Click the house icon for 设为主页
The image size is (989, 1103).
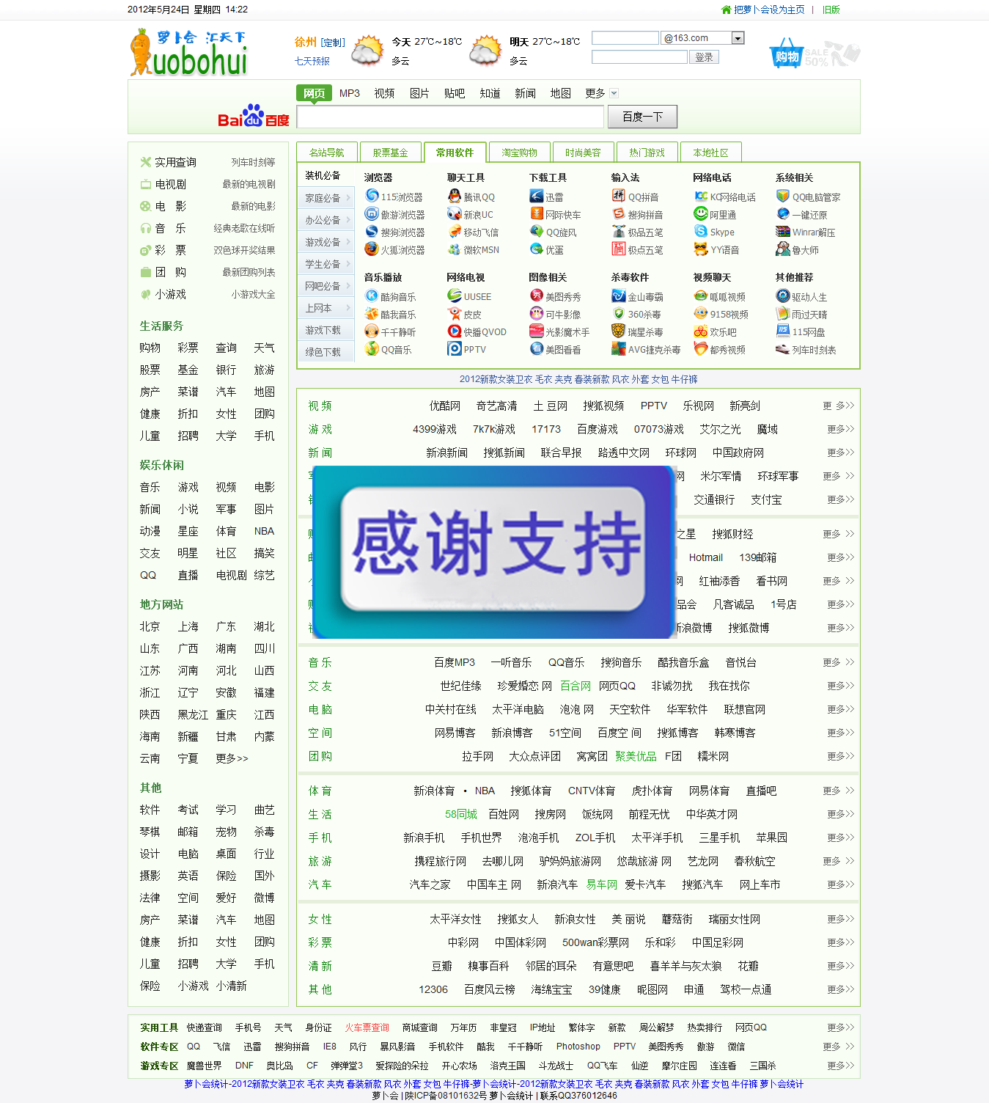coord(727,10)
